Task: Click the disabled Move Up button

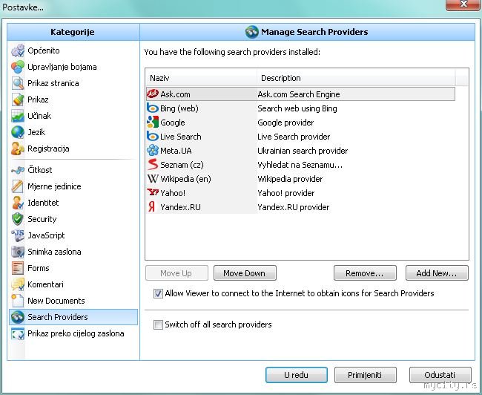Action: tap(176, 273)
